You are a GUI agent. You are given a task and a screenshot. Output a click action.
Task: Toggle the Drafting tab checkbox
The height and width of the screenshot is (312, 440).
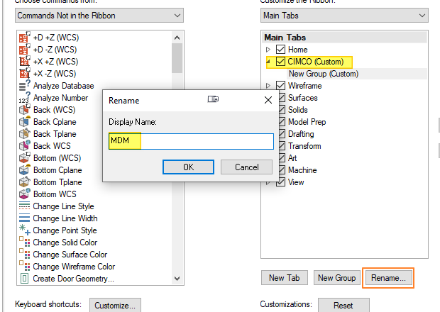click(282, 134)
